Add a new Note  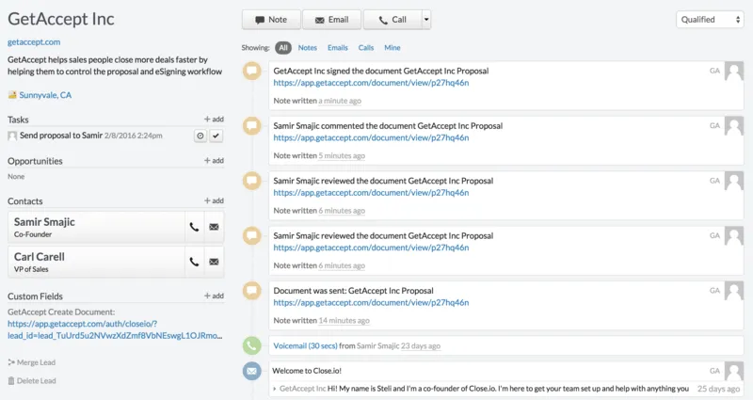[271, 20]
